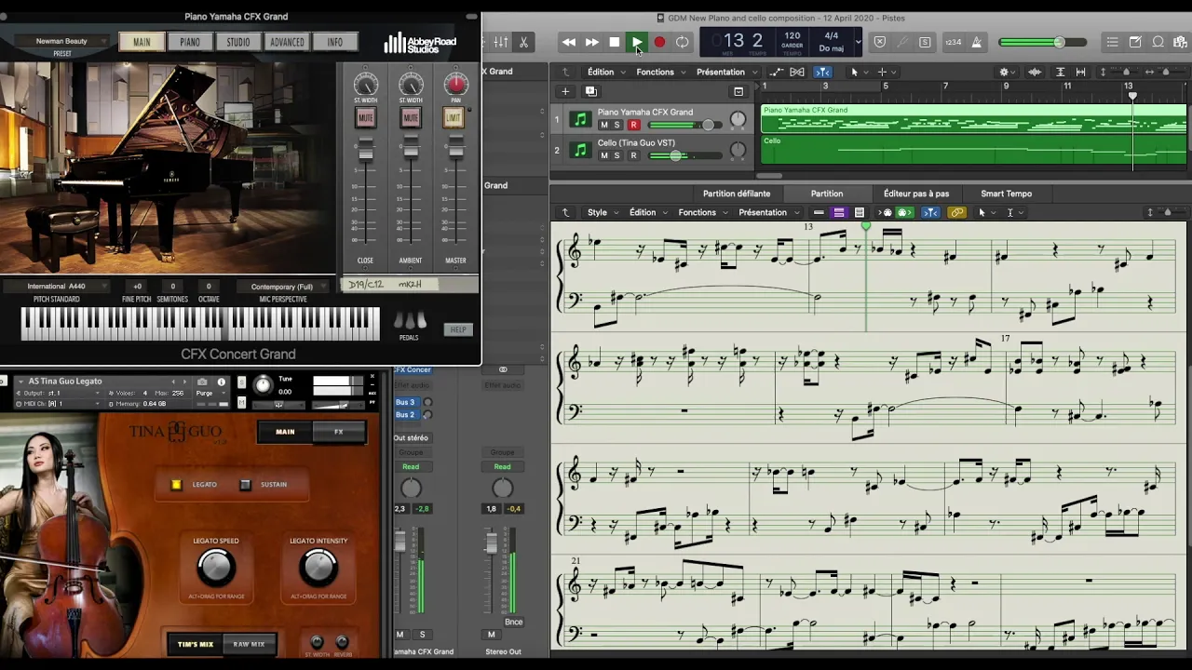Enable the SUSTAIN switch in the Tina Guo plugin

click(245, 484)
